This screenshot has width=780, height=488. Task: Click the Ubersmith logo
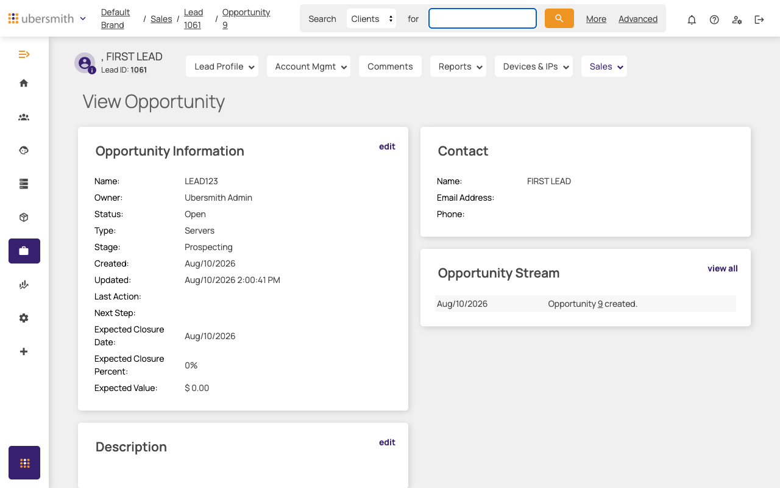coord(41,18)
